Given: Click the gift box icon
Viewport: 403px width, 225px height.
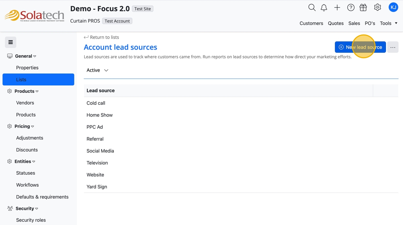Looking at the screenshot, I should (x=363, y=7).
